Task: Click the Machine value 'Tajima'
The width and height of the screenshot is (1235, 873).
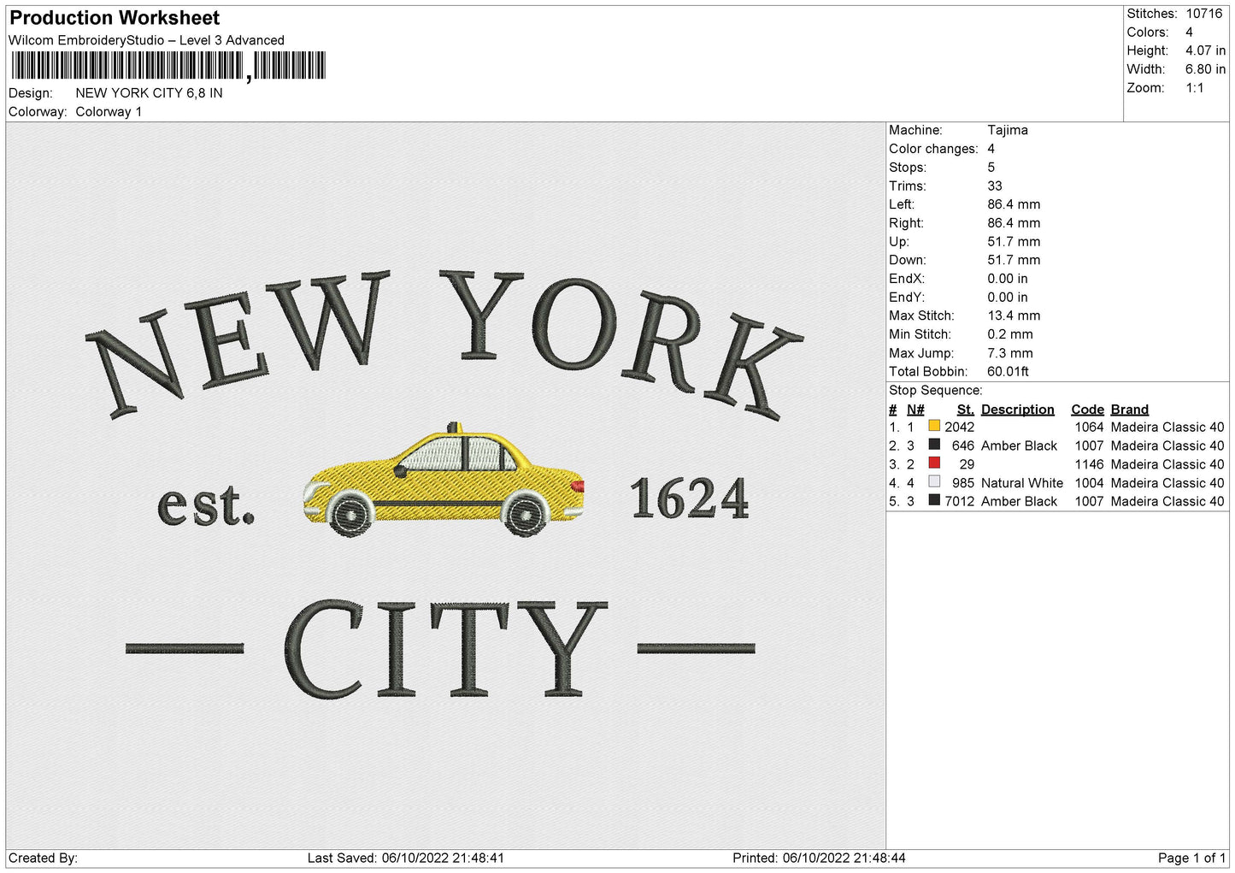Action: point(1008,130)
